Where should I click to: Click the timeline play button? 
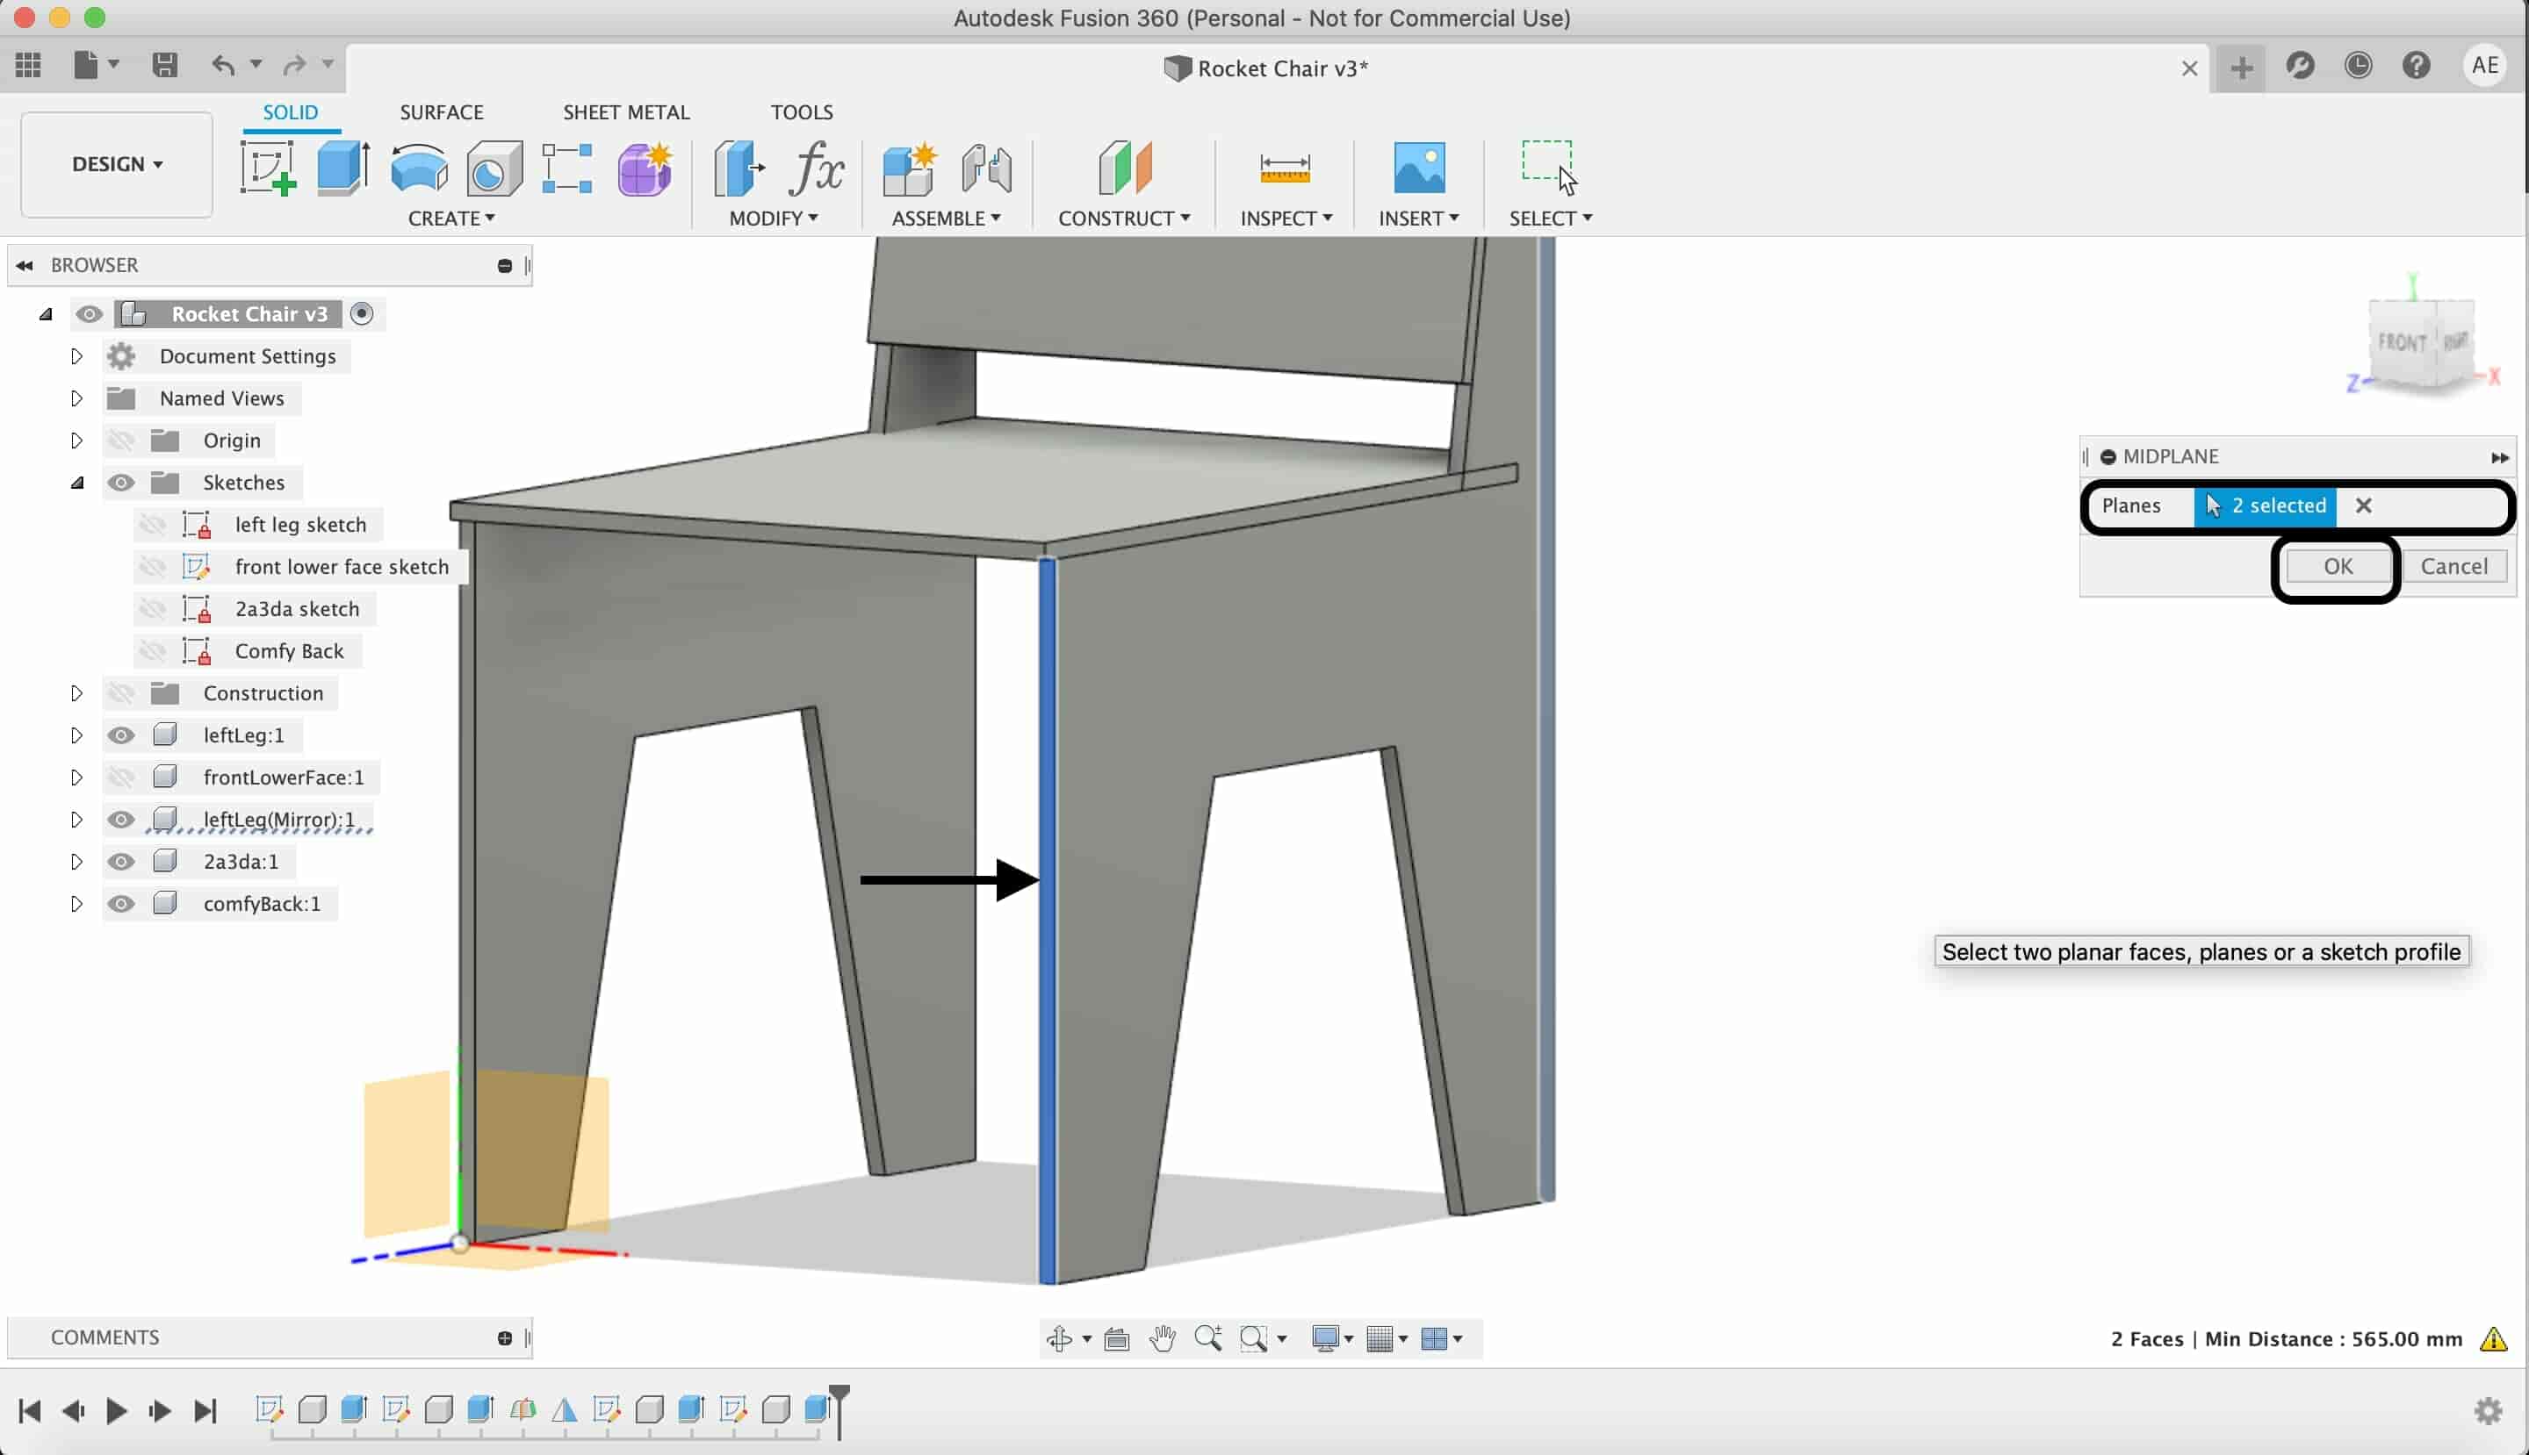click(116, 1411)
